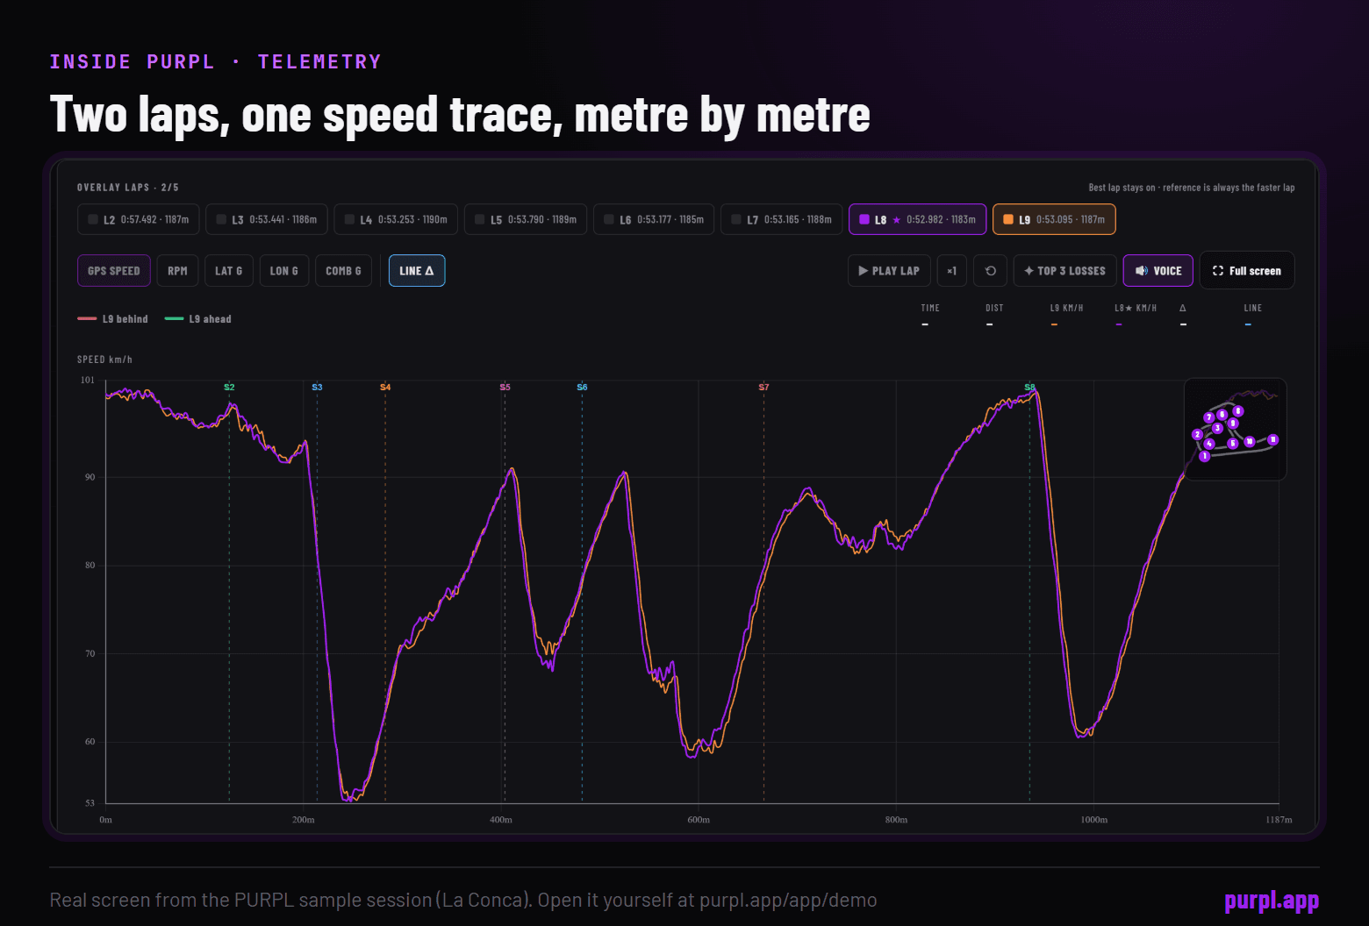Enable the L7 0:53.165 lap overlay

pos(781,219)
